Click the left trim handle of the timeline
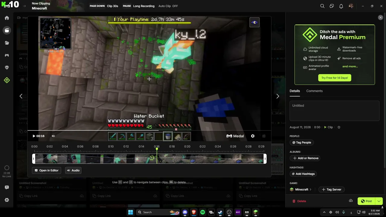This screenshot has height=217, width=386. pos(34,159)
